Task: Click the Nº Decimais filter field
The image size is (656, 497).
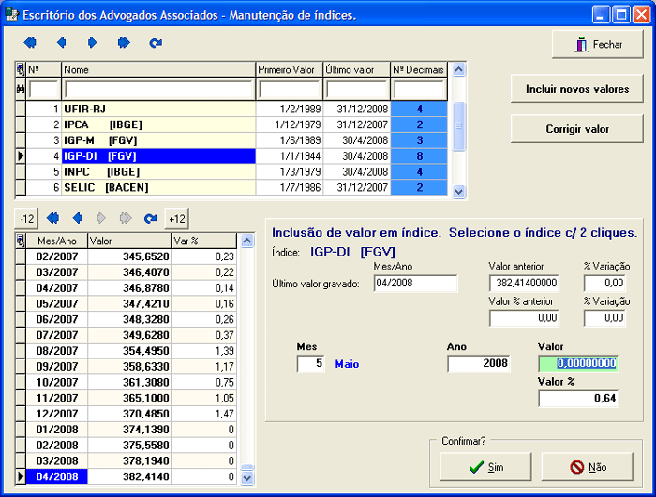Action: point(419,90)
